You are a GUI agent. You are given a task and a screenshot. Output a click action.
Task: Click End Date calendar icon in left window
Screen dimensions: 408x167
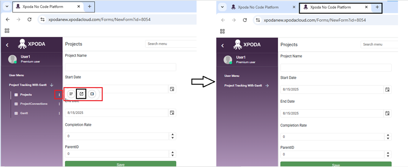point(172,113)
